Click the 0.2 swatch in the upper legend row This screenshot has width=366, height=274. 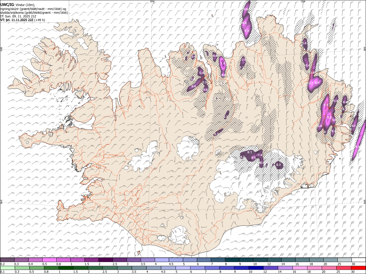[7, 260]
